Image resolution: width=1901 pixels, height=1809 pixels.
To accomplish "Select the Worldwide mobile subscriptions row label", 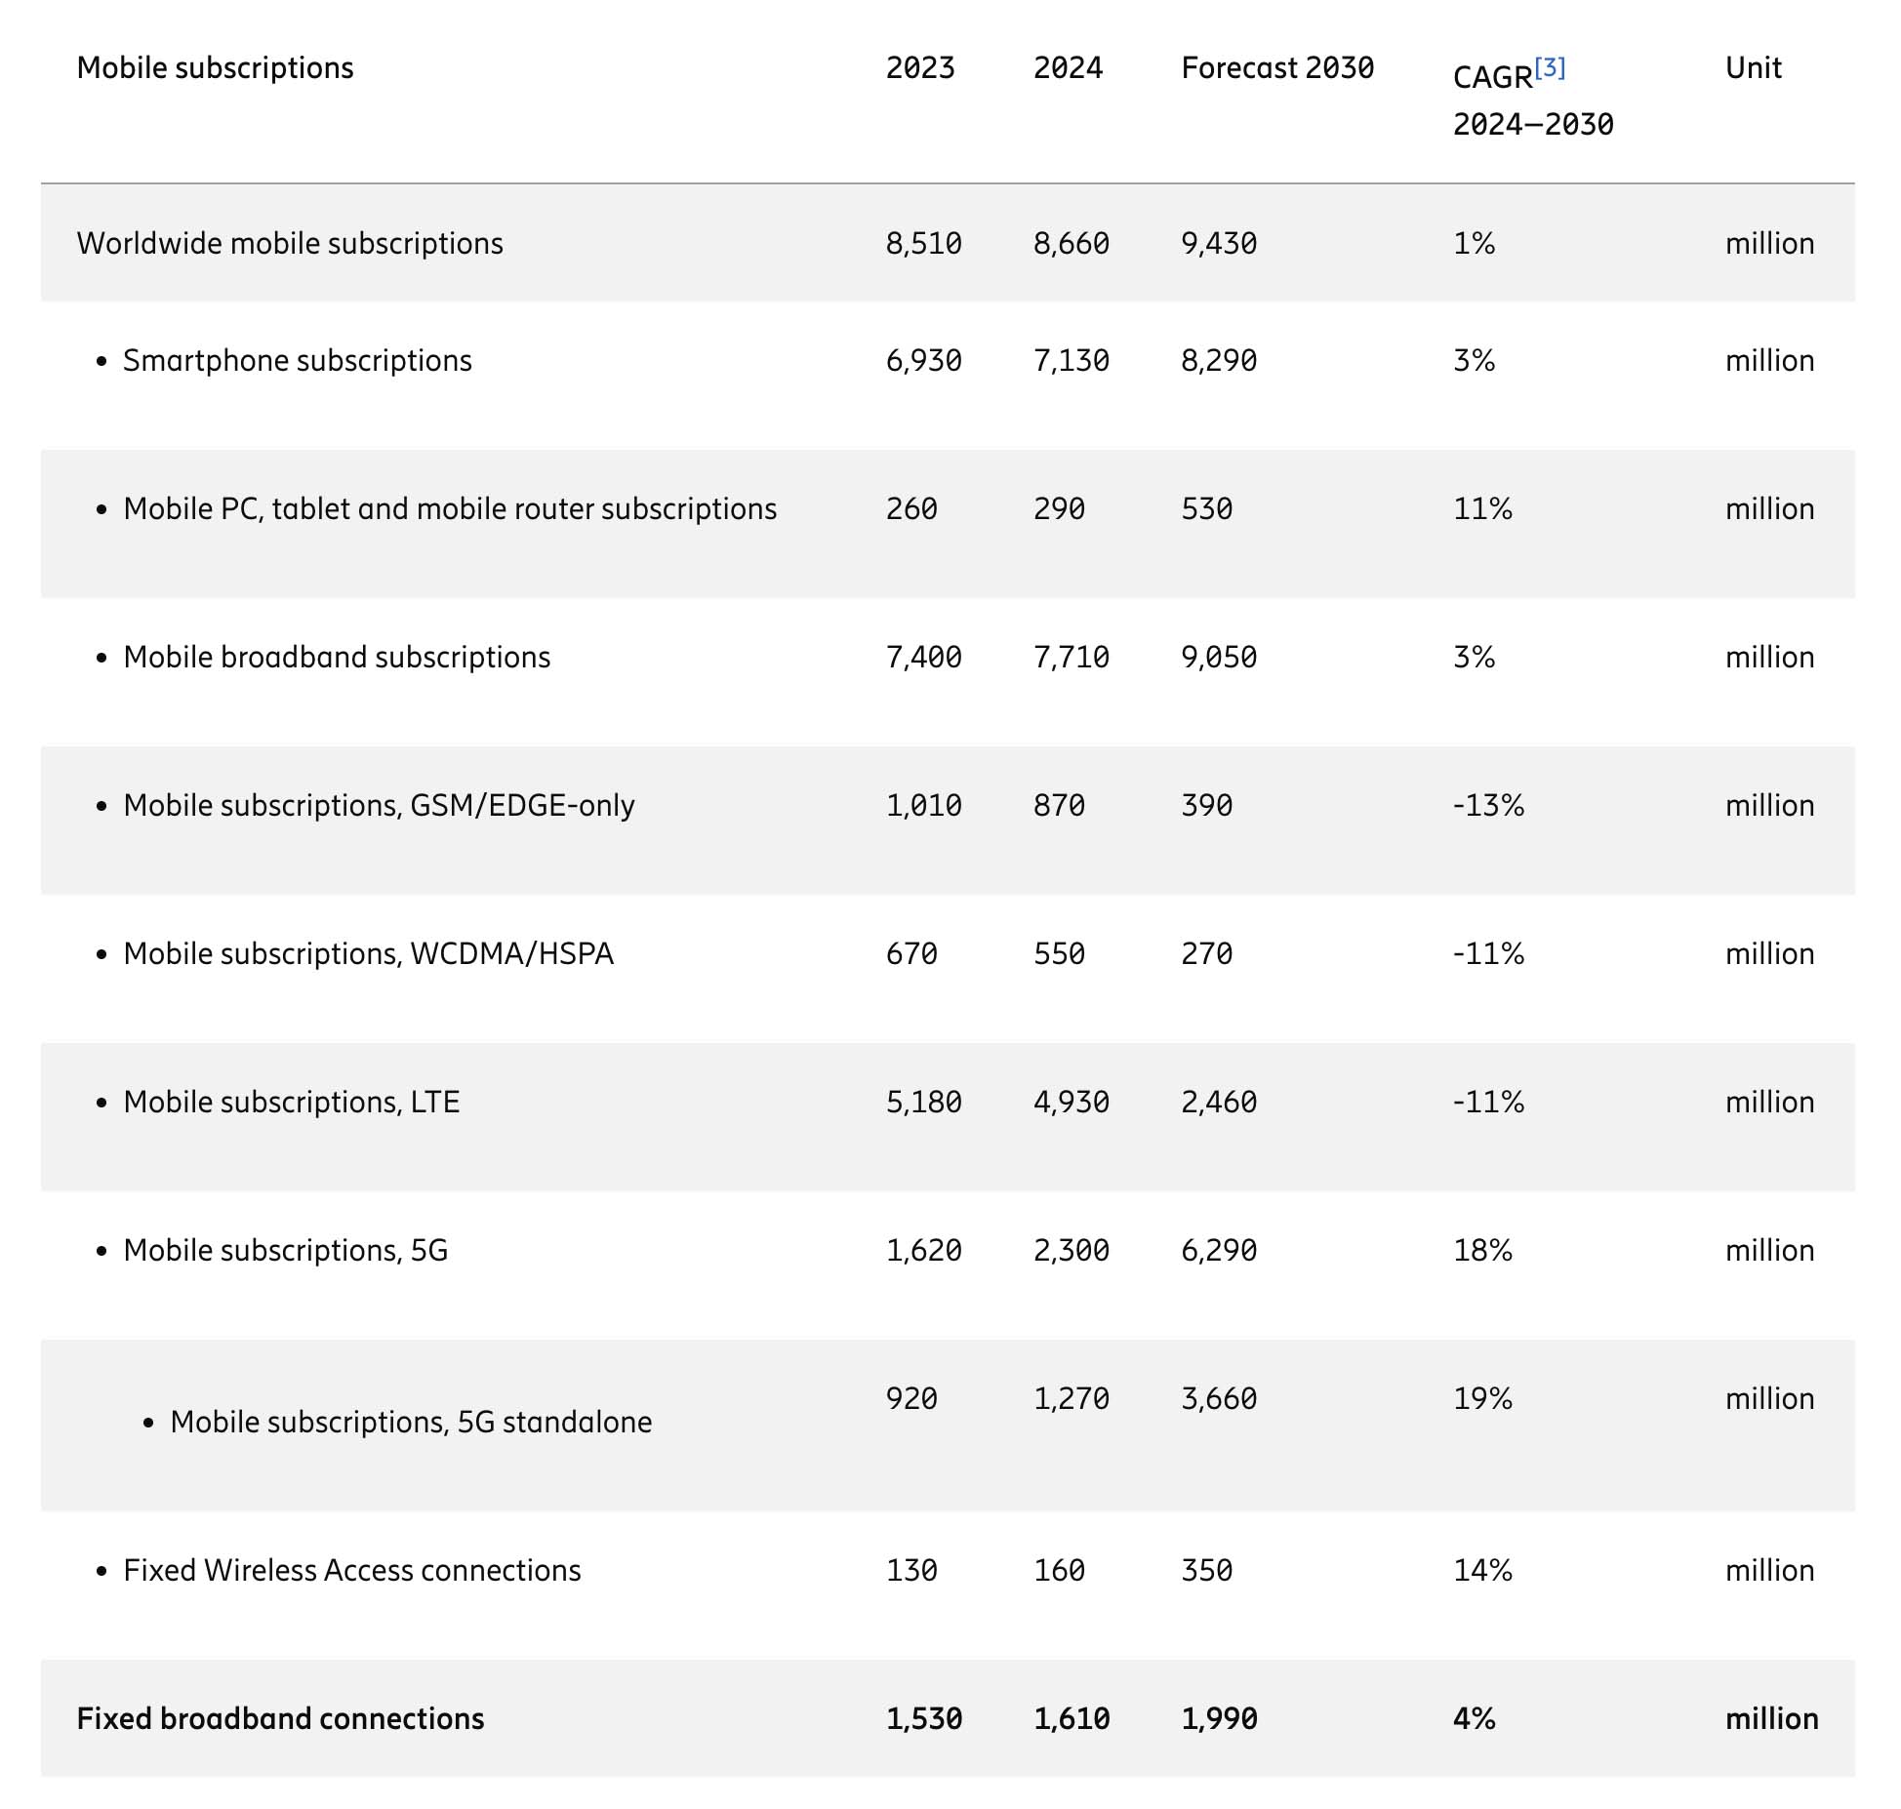I will pyautogui.click(x=290, y=243).
